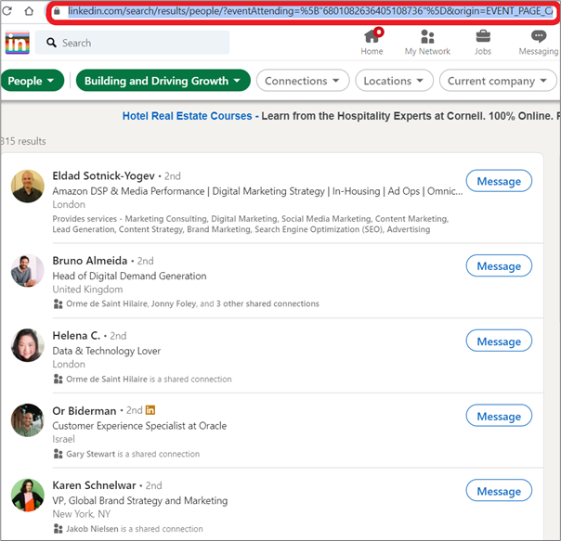
Task: Expand the Building and Driving Growth filter
Action: [163, 81]
